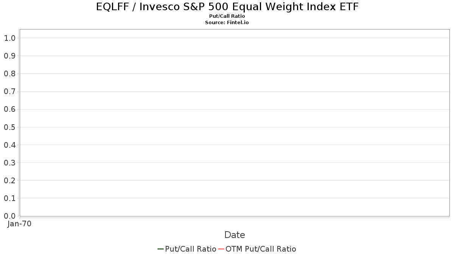
Task: Click the 0.1 y-axis label
Action: (9, 198)
